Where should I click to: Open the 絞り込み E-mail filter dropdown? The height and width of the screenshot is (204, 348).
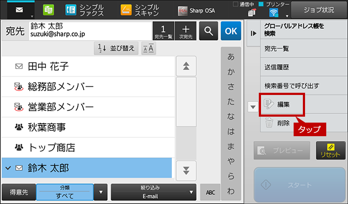pos(153,192)
